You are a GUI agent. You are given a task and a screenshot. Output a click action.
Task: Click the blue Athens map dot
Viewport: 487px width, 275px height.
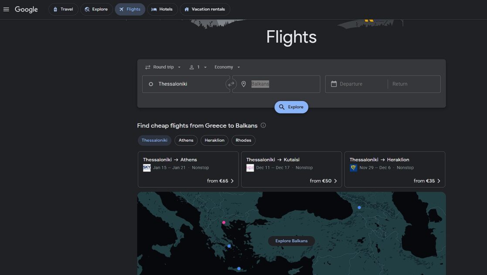229,246
